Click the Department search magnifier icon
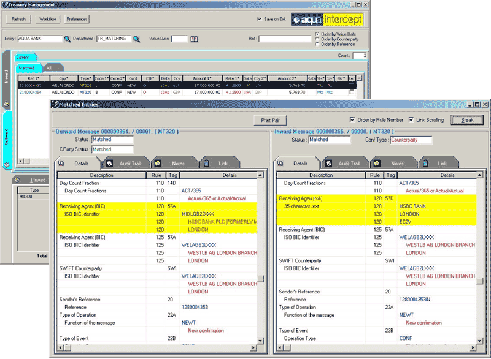Screen dimensions: 491x359 (136, 39)
